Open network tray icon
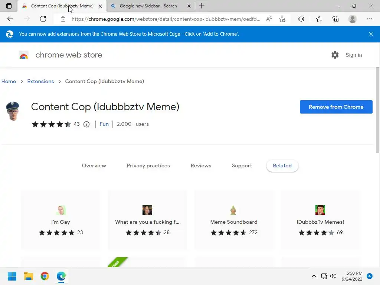 [x=324, y=276]
